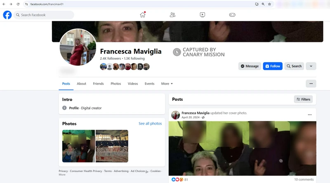The height and width of the screenshot is (183, 330).
Task: Click the first follower avatar in the row
Action: [x=103, y=67]
